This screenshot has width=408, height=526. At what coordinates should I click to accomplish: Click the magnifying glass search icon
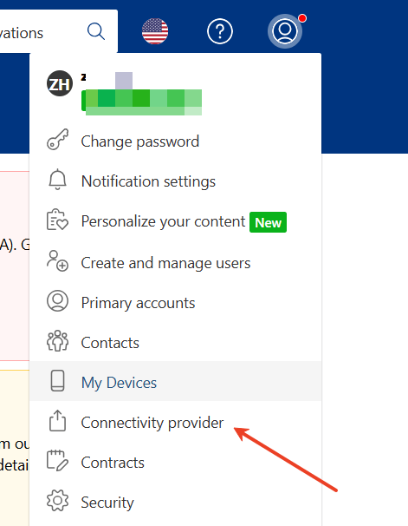tap(96, 31)
